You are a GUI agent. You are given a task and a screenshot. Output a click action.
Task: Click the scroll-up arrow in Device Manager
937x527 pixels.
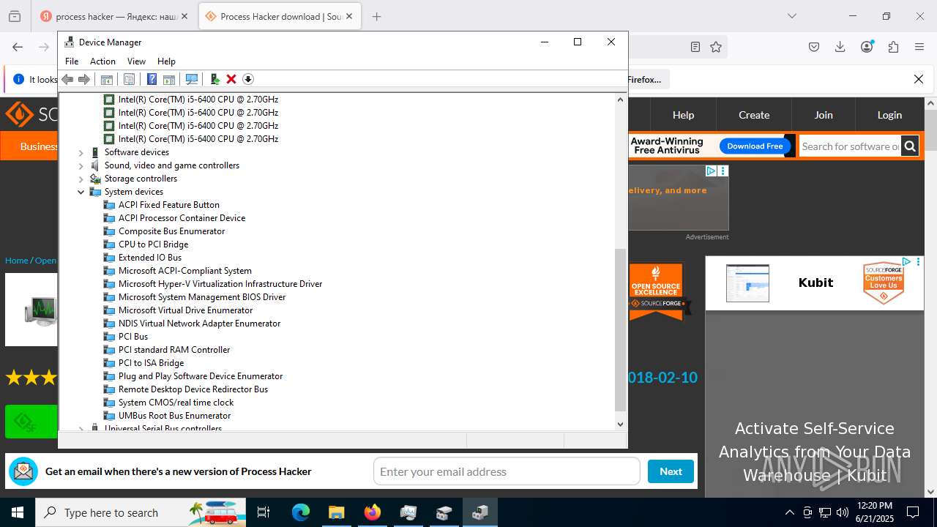pyautogui.click(x=621, y=99)
